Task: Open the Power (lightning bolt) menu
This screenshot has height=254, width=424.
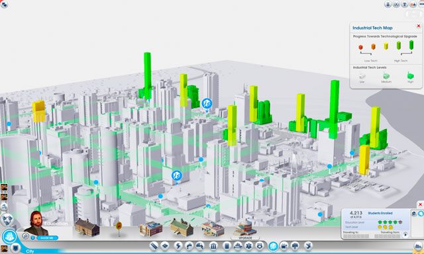Action: click(178, 246)
